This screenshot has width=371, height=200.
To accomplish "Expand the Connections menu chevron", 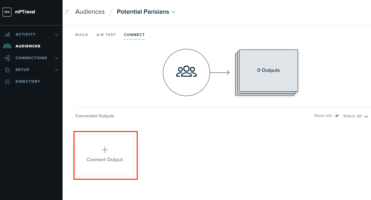I will pos(57,58).
